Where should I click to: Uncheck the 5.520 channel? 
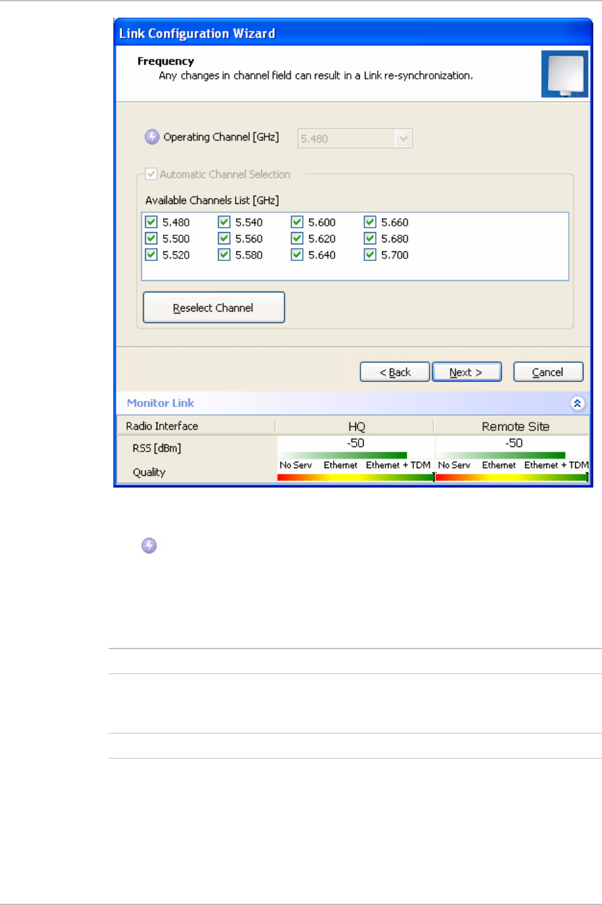click(151, 255)
